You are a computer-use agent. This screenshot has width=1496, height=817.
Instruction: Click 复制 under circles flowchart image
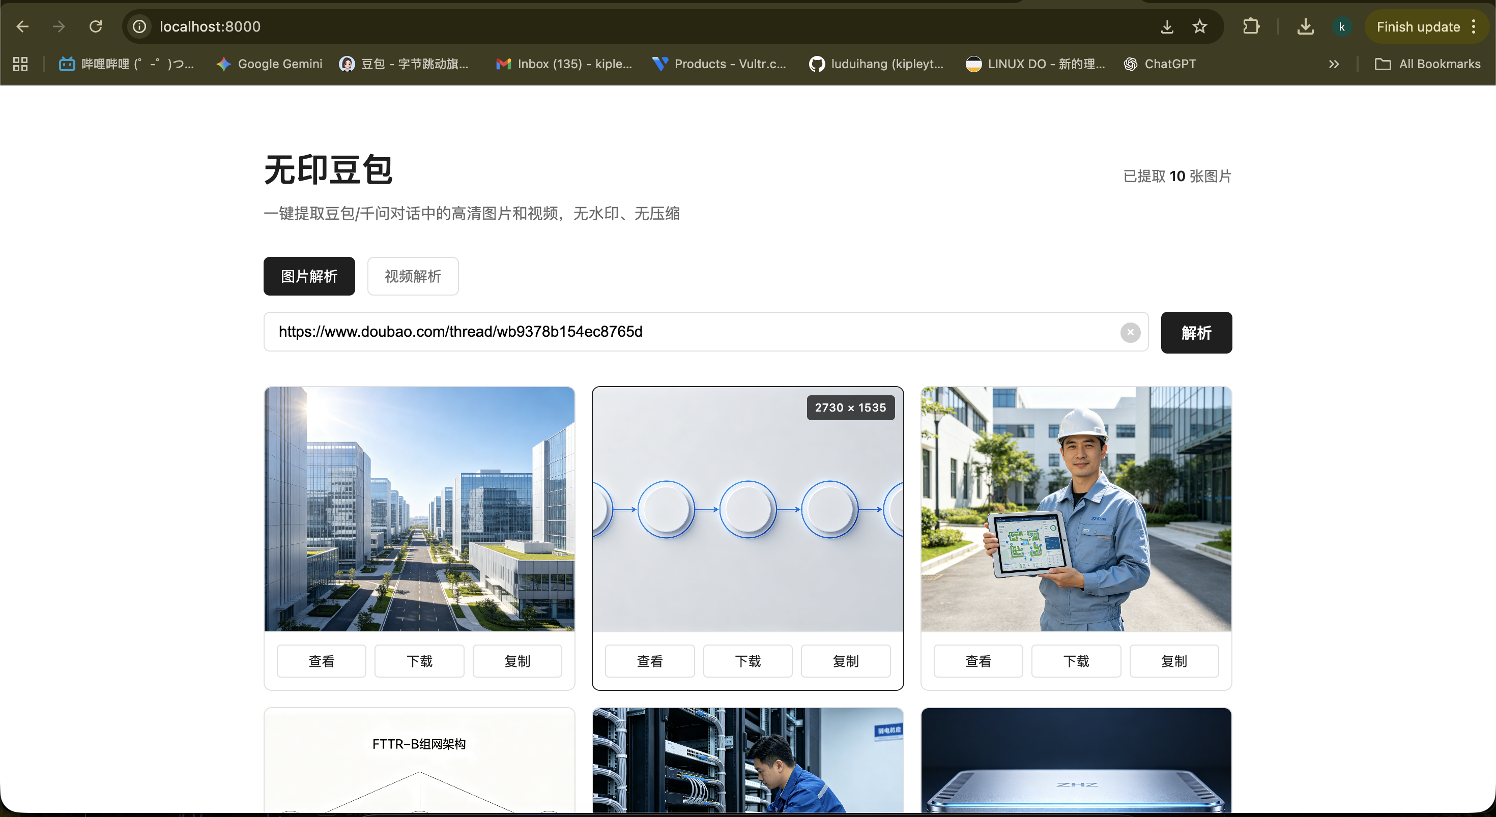[x=846, y=661]
